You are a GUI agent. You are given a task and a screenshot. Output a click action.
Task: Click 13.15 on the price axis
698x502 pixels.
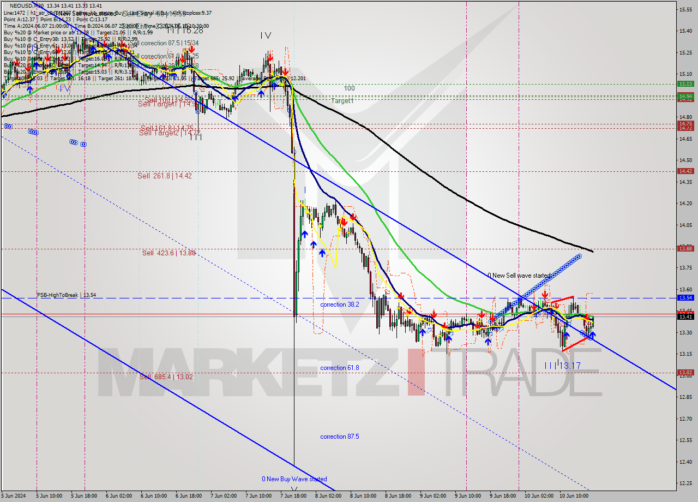[685, 354]
